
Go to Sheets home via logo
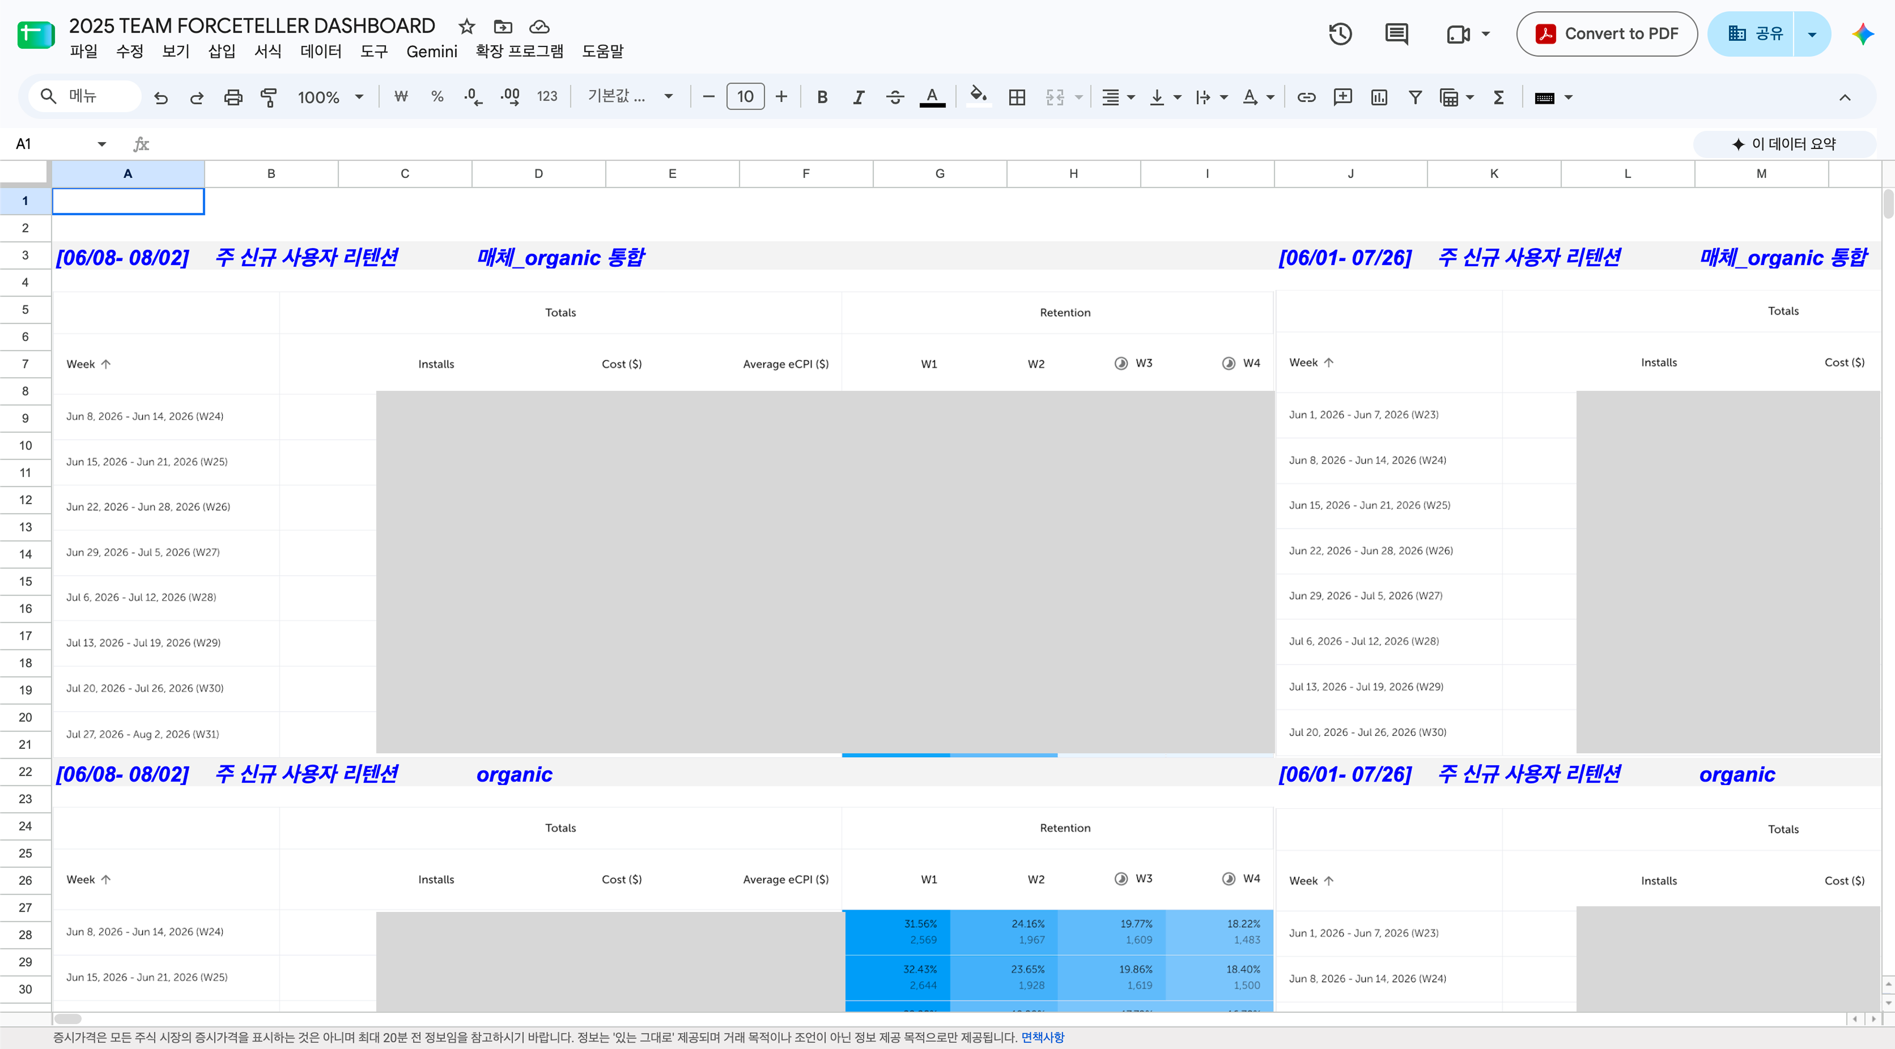36,34
